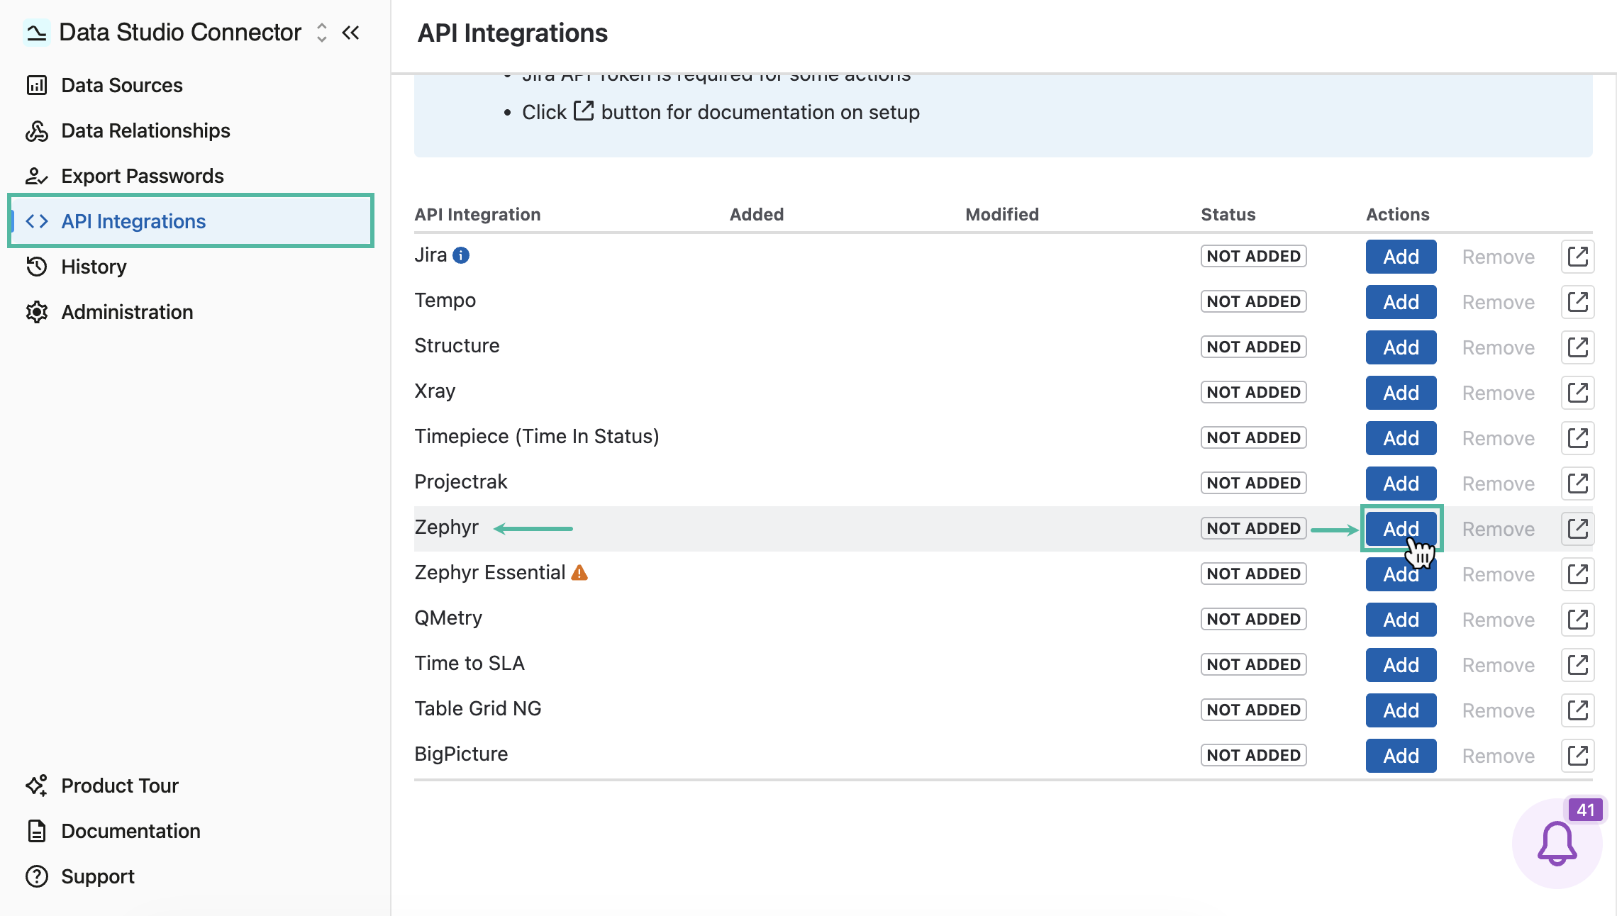Click the Export Passwords user icon
This screenshot has width=1617, height=916.
click(37, 176)
